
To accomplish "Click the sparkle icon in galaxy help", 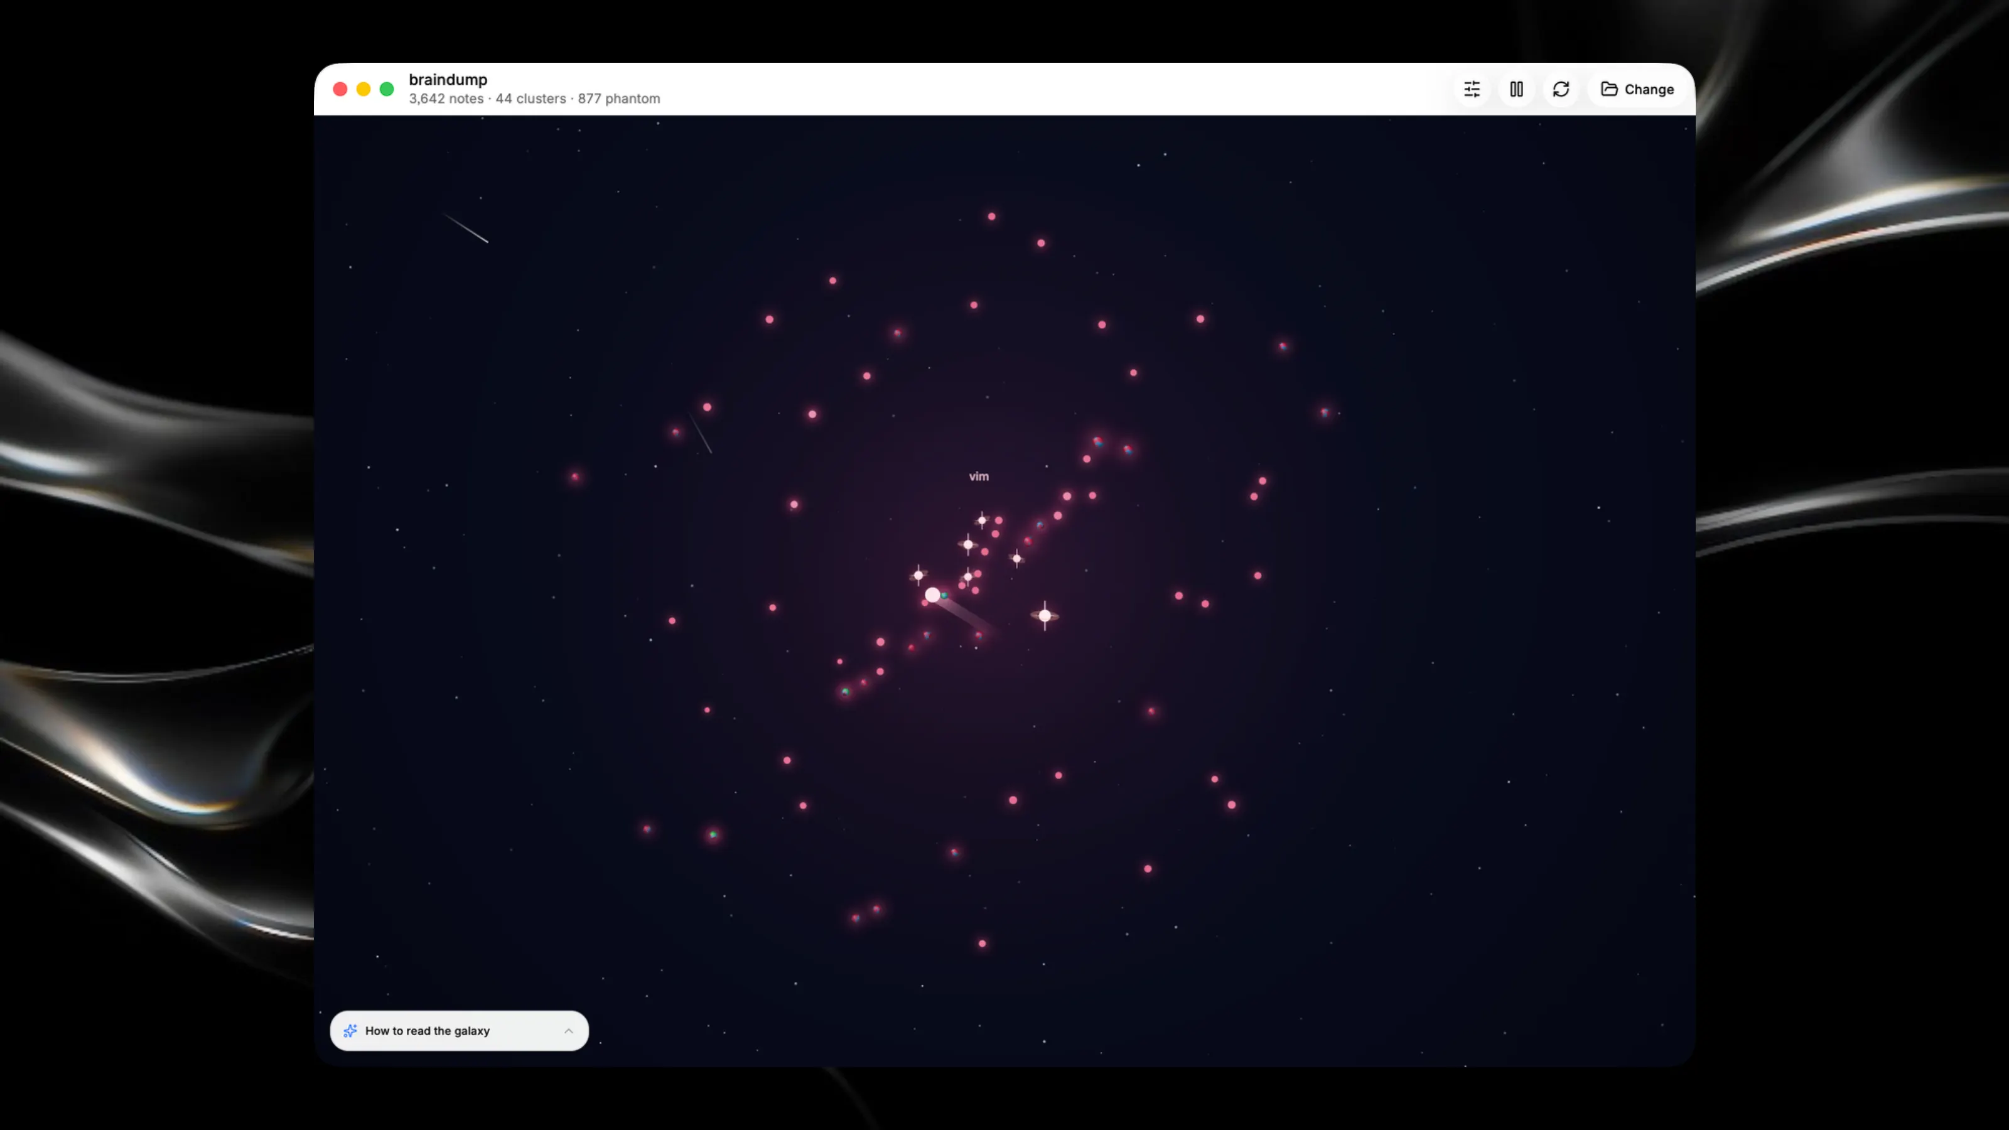I will coord(350,1030).
